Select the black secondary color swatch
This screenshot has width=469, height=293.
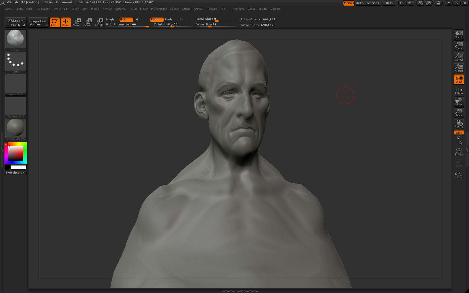point(7,167)
